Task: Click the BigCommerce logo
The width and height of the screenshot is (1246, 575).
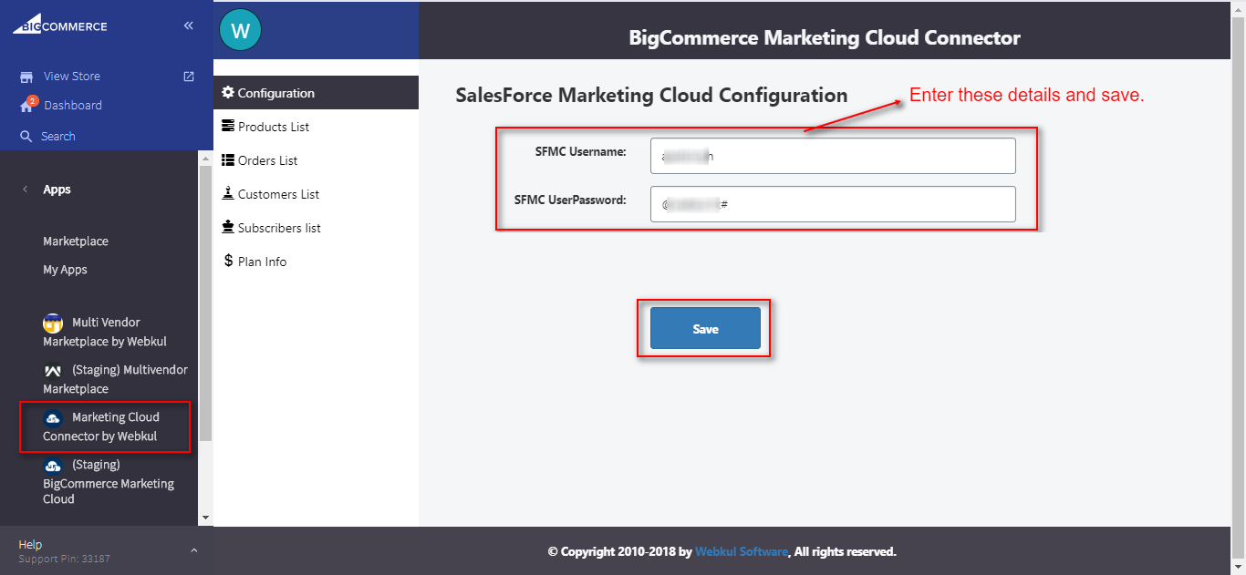Action: coord(60,24)
